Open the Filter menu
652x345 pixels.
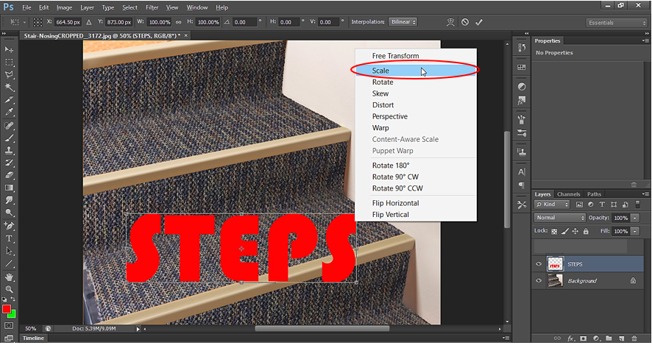[x=152, y=7]
